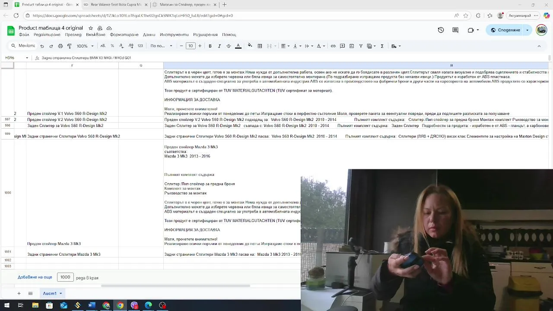Image resolution: width=553 pixels, height=311 pixels.
Task: Open the Лист1 sheet tab menu arrow
Action: [x=60, y=293]
